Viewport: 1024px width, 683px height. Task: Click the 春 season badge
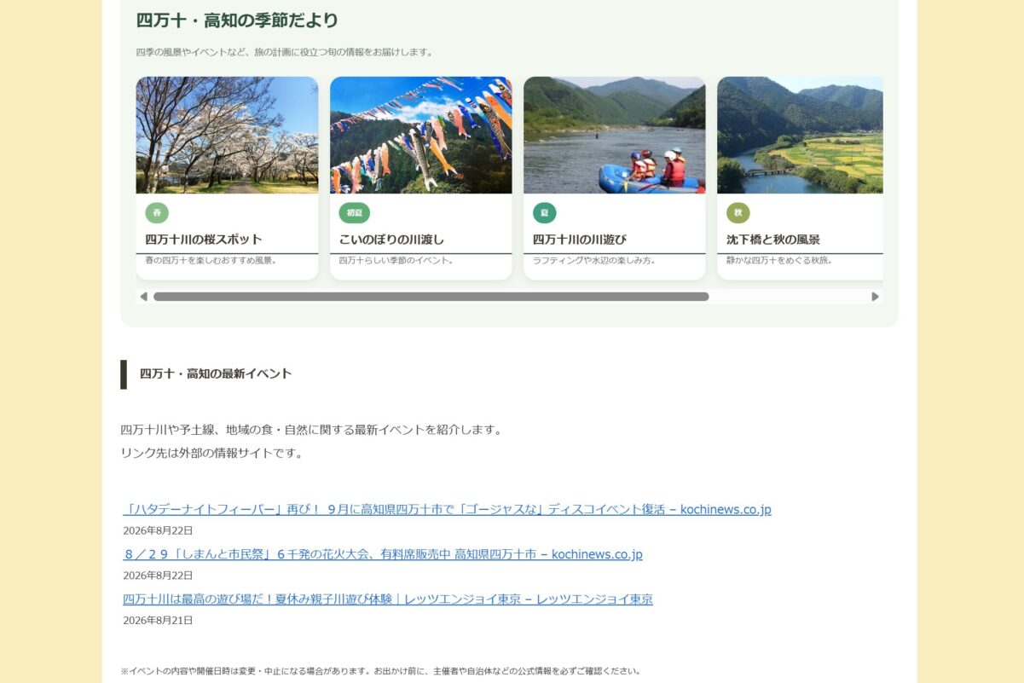(x=157, y=212)
